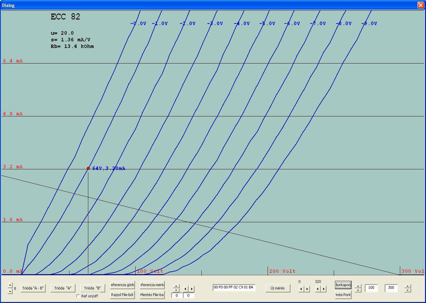The image size is (426, 303).
Task: Focus the first 0 input field
Action: (177, 295)
